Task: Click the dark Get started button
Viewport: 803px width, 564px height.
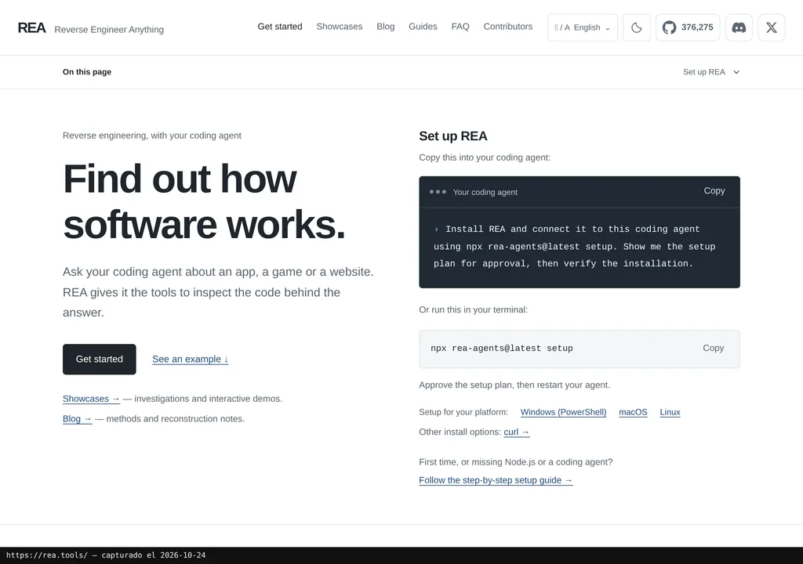Action: (x=100, y=360)
